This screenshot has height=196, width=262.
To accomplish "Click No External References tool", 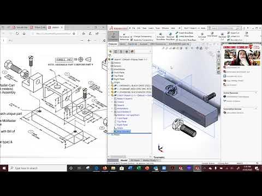I will click(x=124, y=37).
